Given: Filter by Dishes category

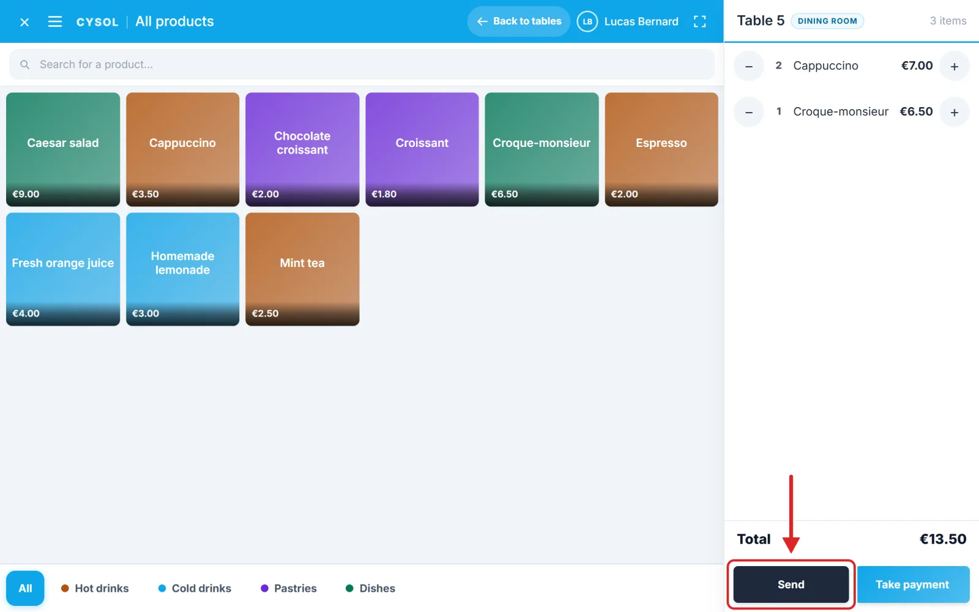Looking at the screenshot, I should 370,588.
